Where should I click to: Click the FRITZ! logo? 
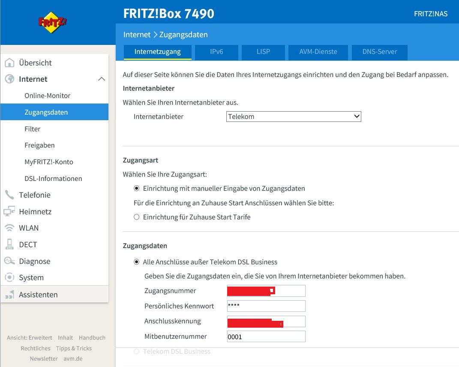53,23
